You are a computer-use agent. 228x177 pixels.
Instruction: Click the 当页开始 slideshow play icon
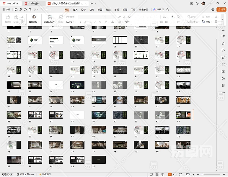click(x=34, y=17)
